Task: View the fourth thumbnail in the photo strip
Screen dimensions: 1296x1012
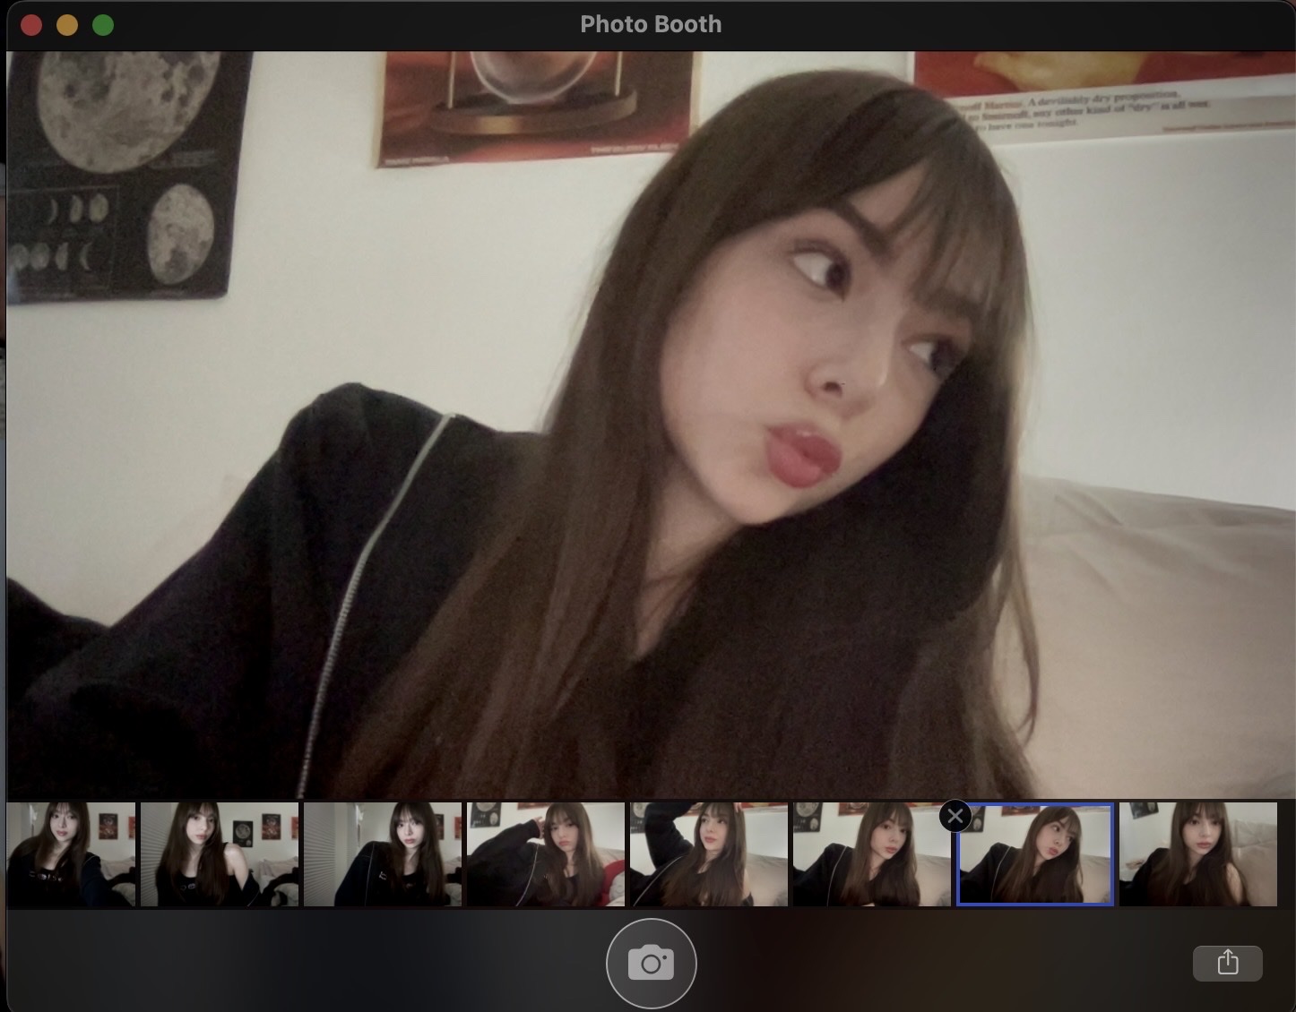Action: click(546, 854)
